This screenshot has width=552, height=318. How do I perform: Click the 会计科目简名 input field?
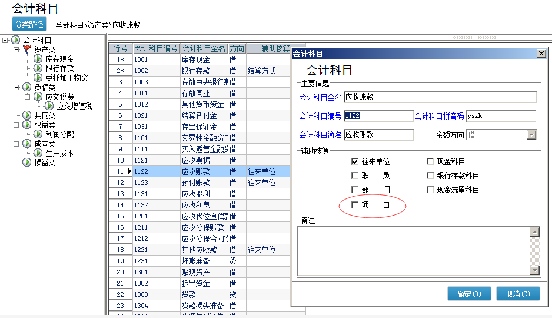[378, 134]
